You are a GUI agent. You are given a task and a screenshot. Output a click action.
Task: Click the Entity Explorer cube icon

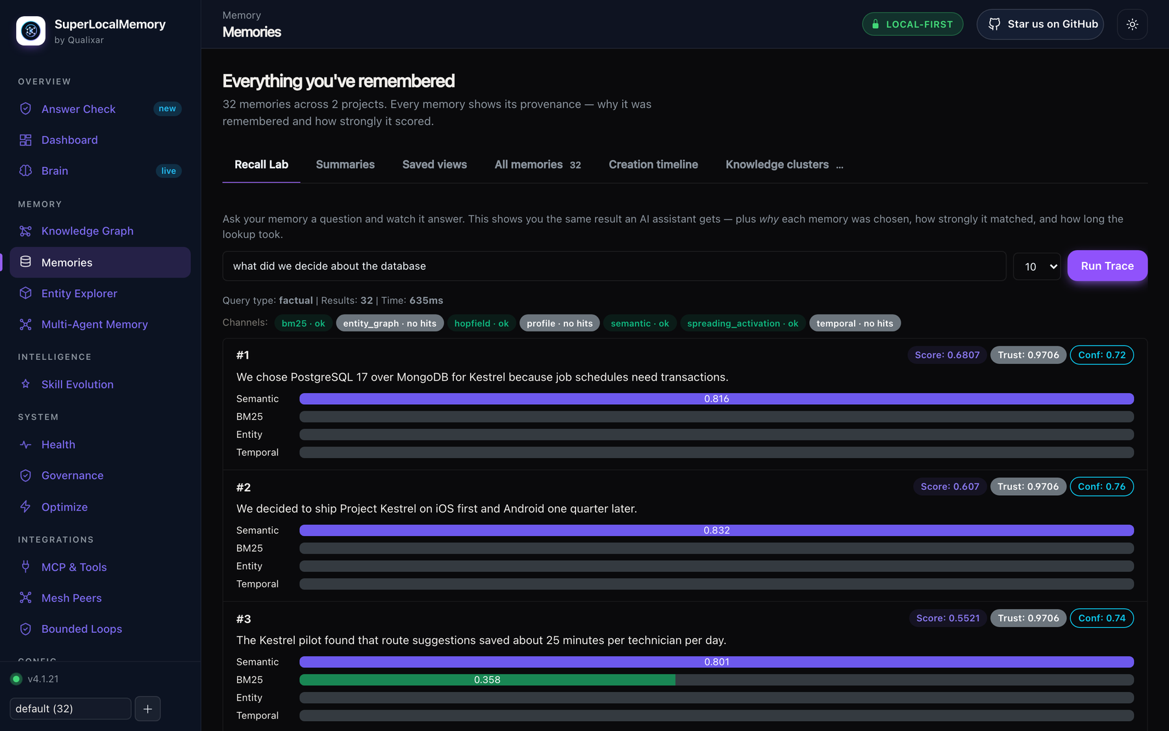point(25,293)
